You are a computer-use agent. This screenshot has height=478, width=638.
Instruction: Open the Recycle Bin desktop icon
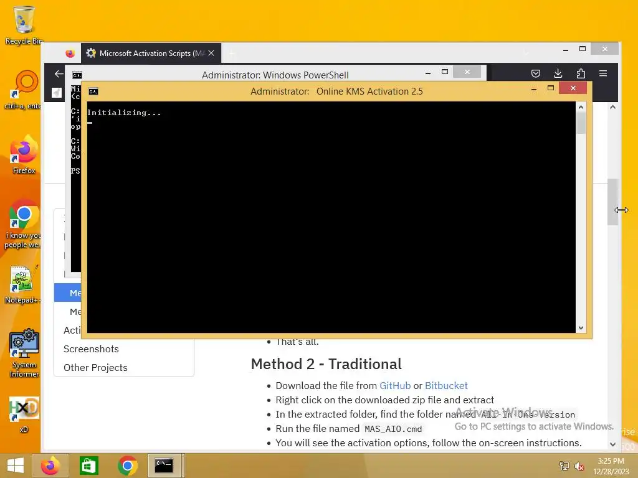24,24
